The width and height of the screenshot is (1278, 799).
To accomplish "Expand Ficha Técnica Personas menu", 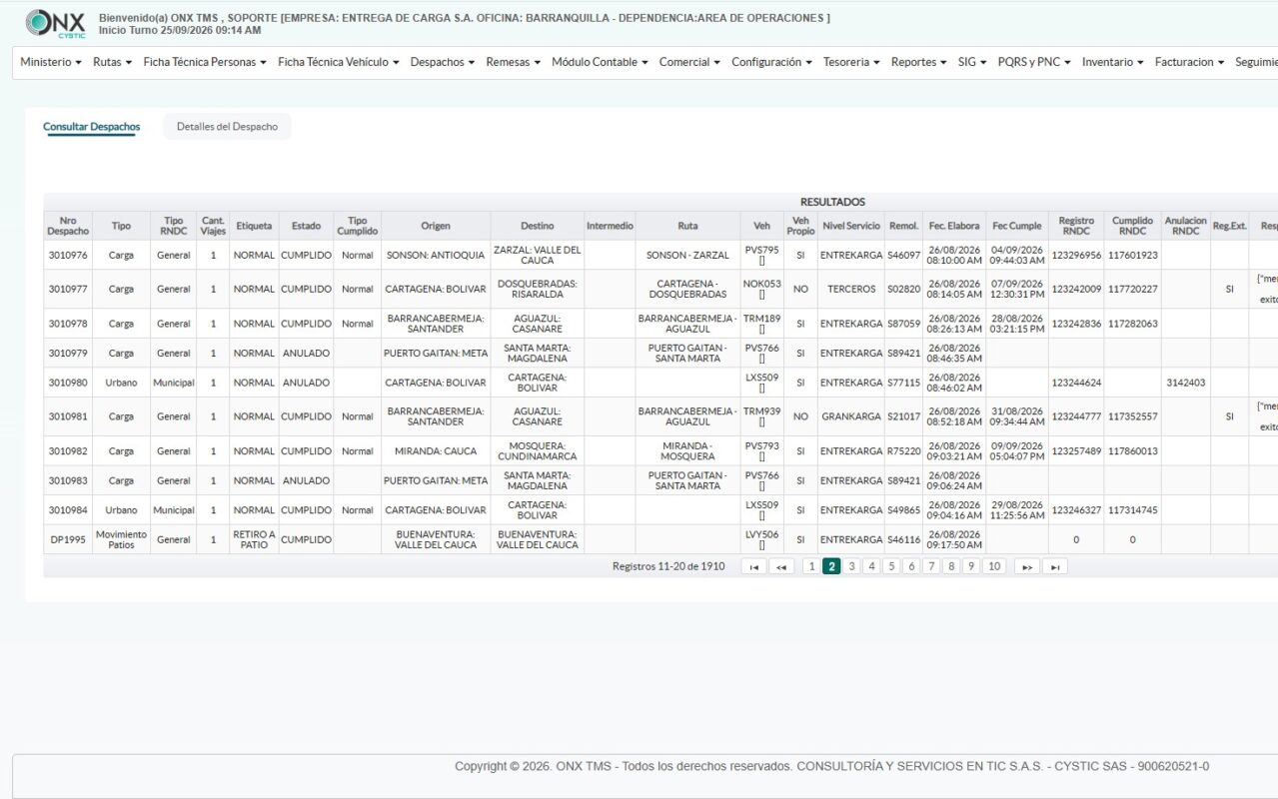I will tap(205, 62).
